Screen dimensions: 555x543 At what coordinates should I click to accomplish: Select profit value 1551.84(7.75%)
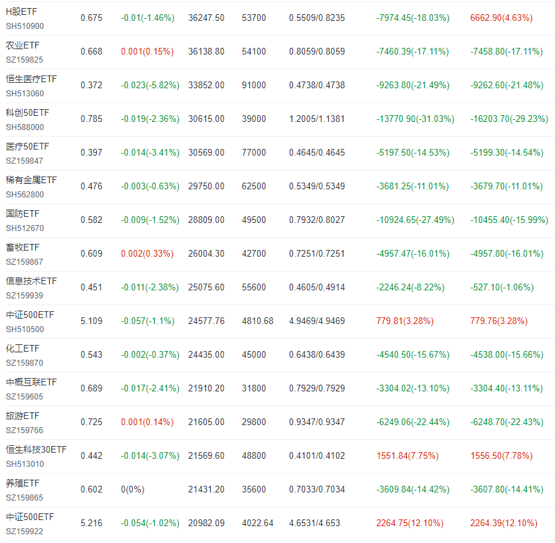[x=407, y=455]
